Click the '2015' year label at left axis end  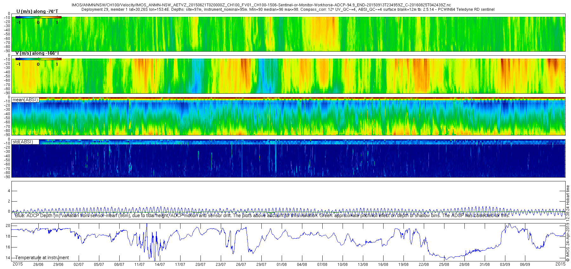pyautogui.click(x=17, y=264)
